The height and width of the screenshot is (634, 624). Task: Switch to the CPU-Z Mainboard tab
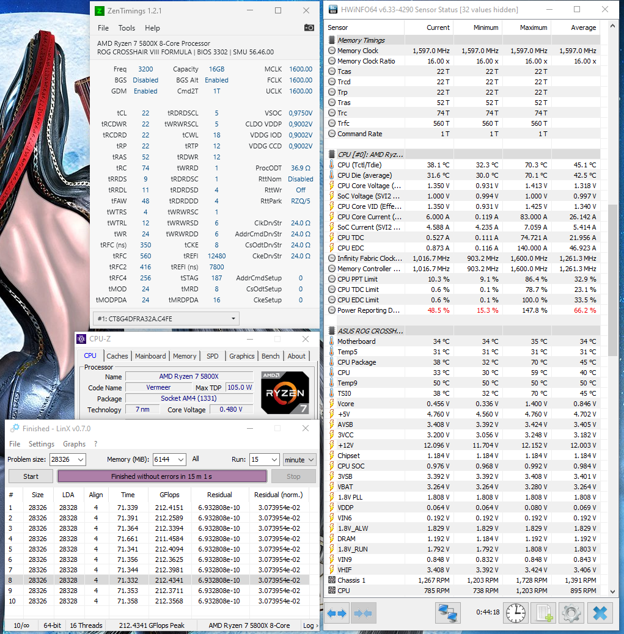(x=150, y=356)
